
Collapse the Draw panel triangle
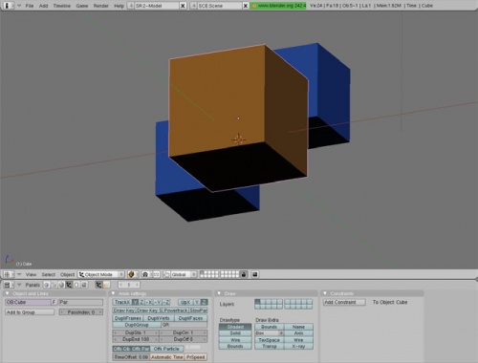[x=219, y=293]
